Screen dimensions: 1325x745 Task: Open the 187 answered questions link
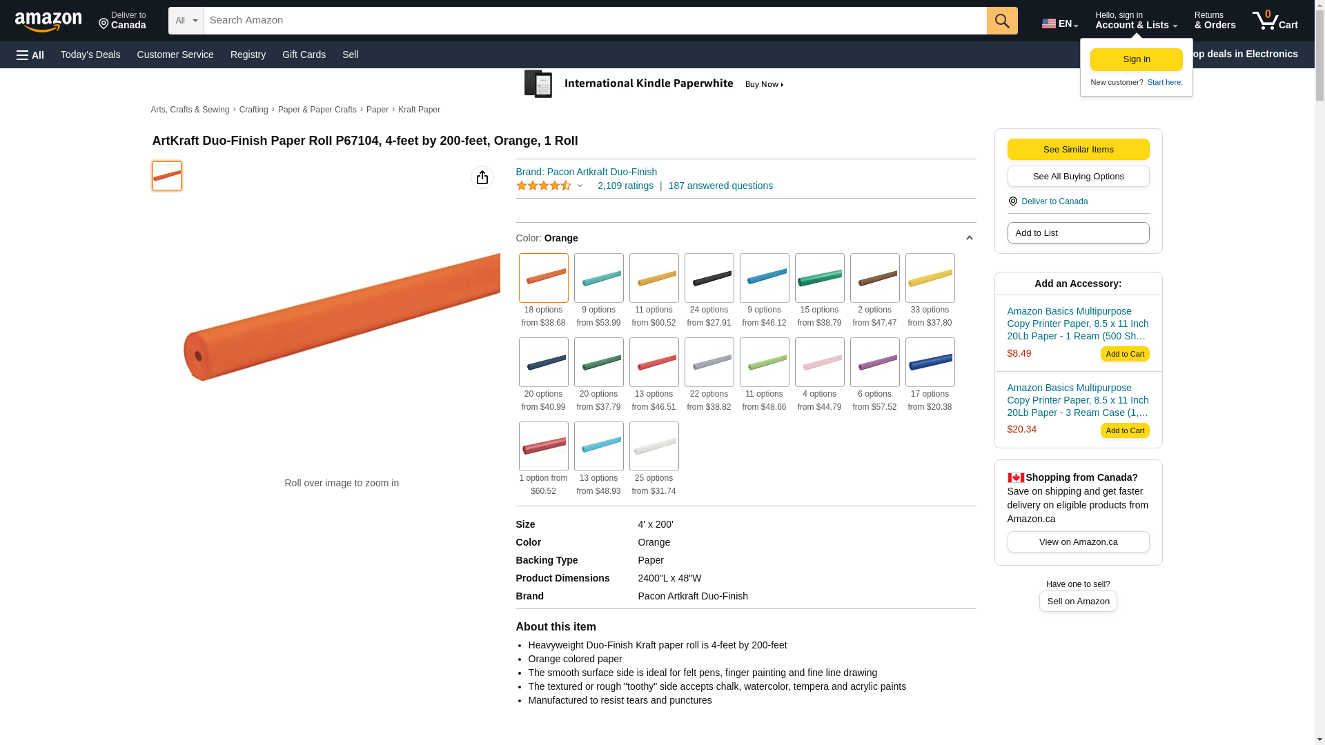[x=720, y=186]
